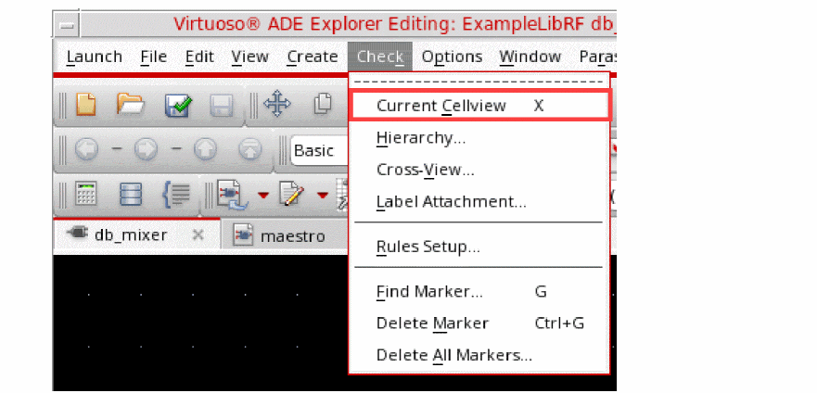The height and width of the screenshot is (393, 817).
Task: Open the Launch menu
Action: (x=95, y=57)
